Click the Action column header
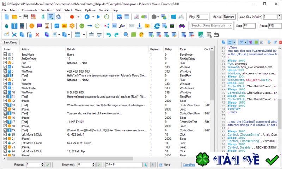The height and width of the screenshot is (169, 282). pos(43,49)
